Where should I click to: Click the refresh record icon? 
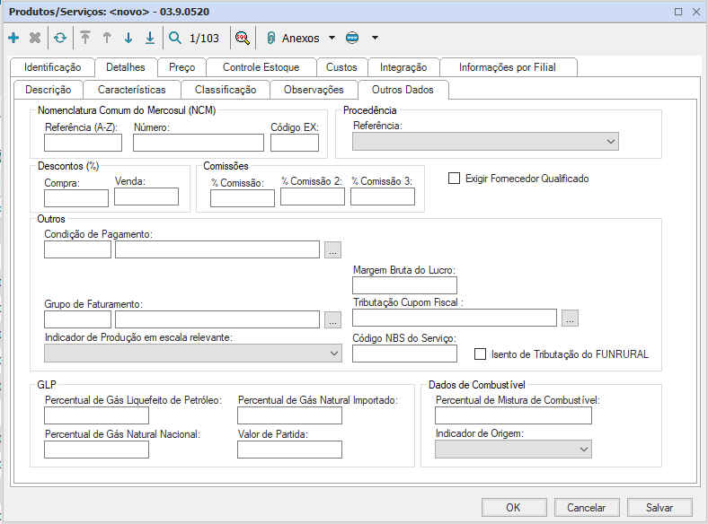pos(60,39)
